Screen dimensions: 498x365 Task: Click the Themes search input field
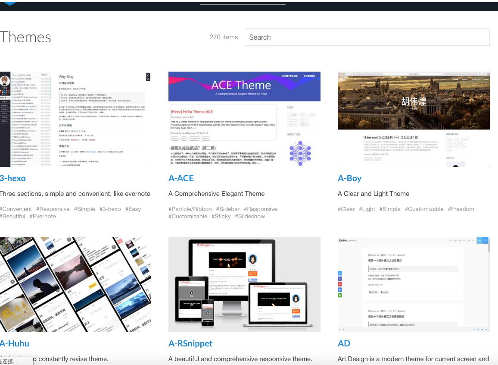tap(367, 37)
